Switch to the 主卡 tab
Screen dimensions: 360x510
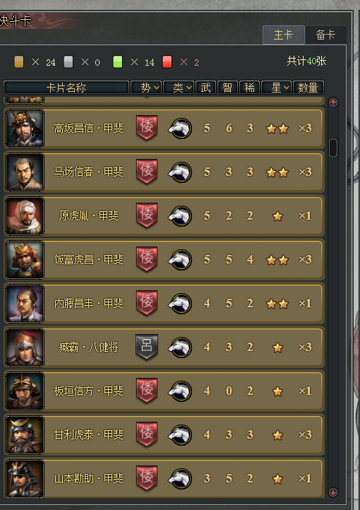point(284,35)
